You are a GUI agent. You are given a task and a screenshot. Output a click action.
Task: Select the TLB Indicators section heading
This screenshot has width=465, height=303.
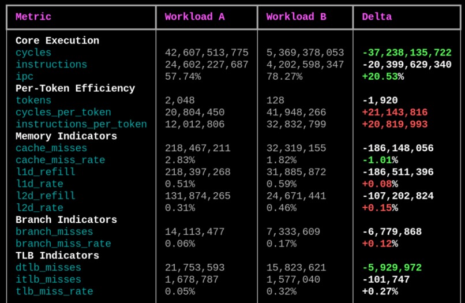coord(57,256)
